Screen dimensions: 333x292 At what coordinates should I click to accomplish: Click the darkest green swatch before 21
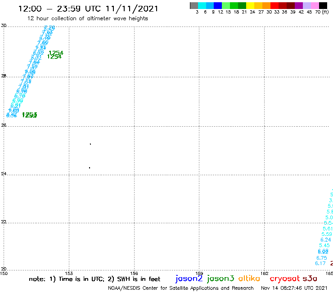point(242,5)
